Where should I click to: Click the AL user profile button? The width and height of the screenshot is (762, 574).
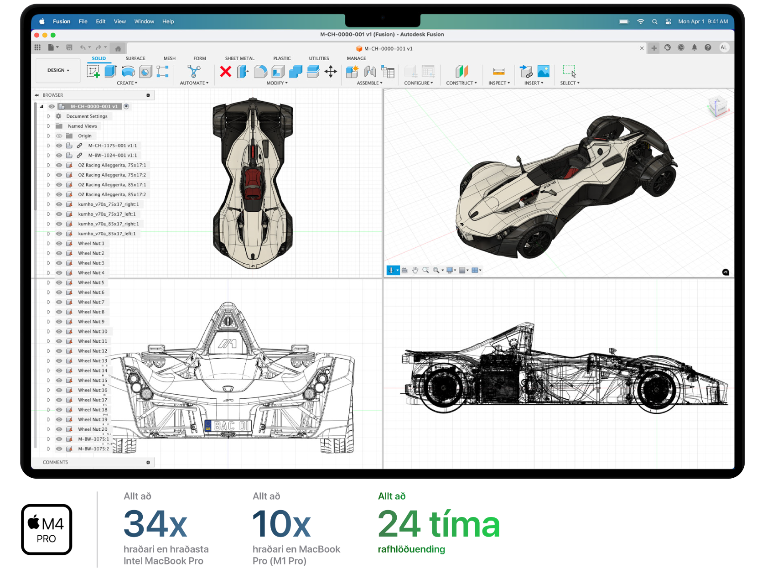click(x=724, y=47)
